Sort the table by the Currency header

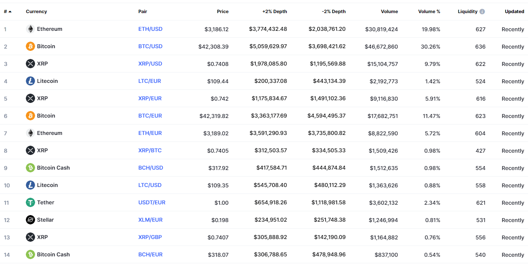(x=36, y=12)
